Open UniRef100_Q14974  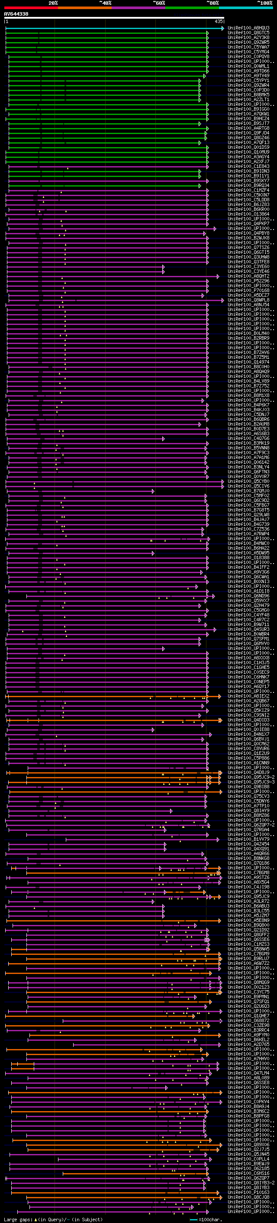(248, 362)
